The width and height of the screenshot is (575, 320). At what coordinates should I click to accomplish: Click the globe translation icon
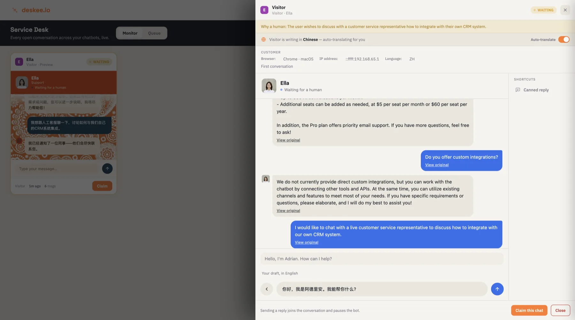pos(264,40)
